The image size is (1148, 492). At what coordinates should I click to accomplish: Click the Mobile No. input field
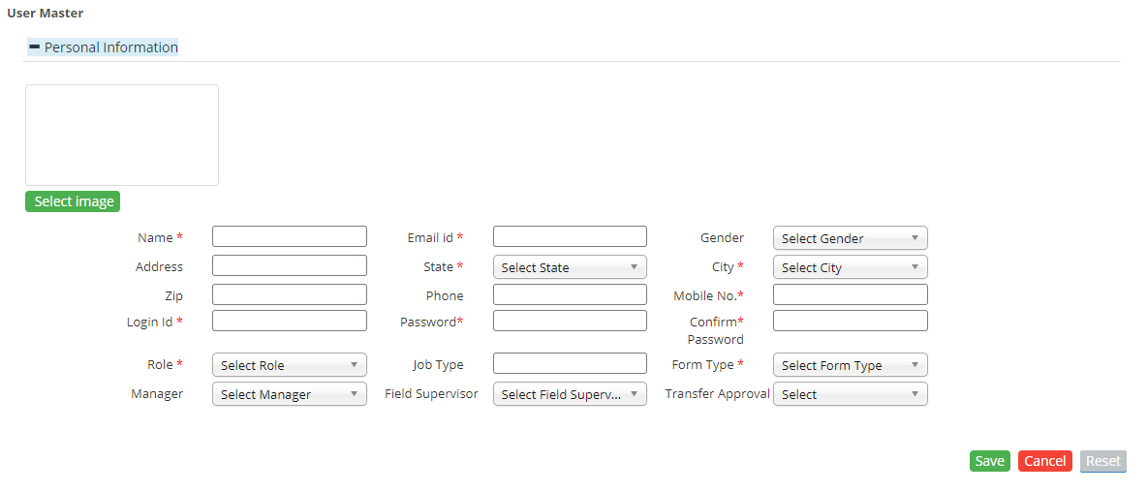850,294
